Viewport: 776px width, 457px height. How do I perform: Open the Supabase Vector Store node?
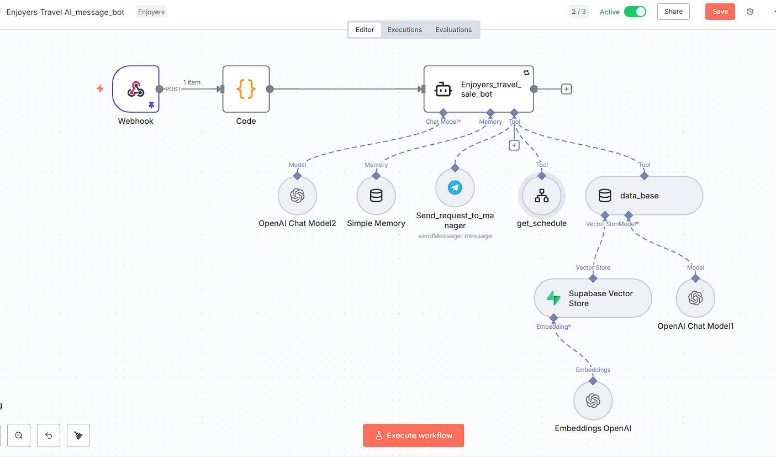pos(593,298)
